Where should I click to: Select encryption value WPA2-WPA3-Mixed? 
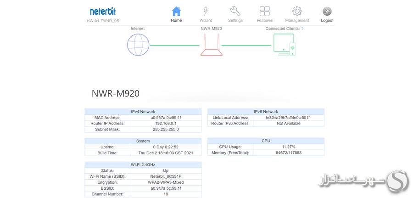click(166, 182)
